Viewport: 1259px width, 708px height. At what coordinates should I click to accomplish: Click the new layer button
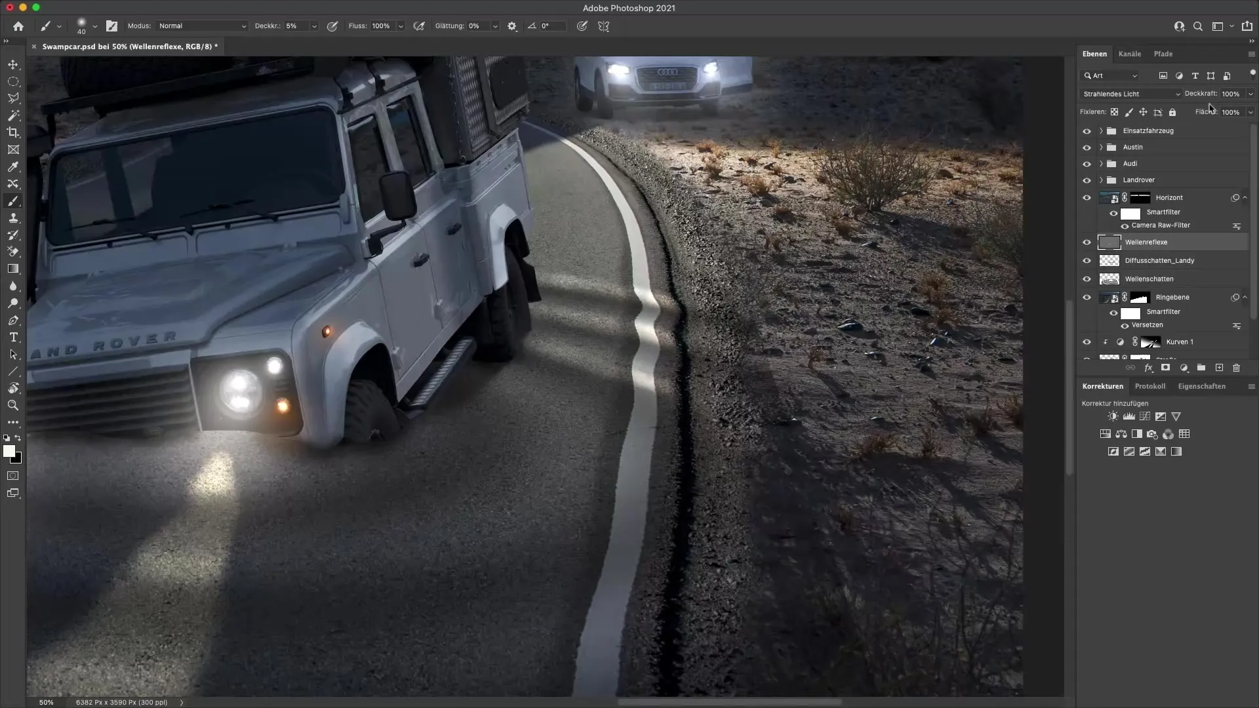pos(1218,368)
